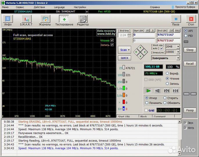Select the Стереть erase option
Viewport: 199px width, 157px height.
165,98
